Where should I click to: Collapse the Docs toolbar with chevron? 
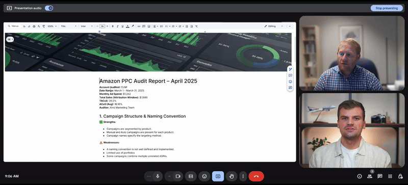pyautogui.click(x=290, y=27)
